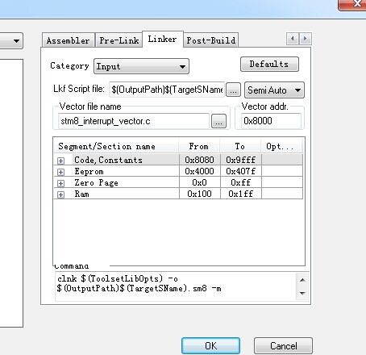Click the From value 0x8080

click(x=199, y=160)
